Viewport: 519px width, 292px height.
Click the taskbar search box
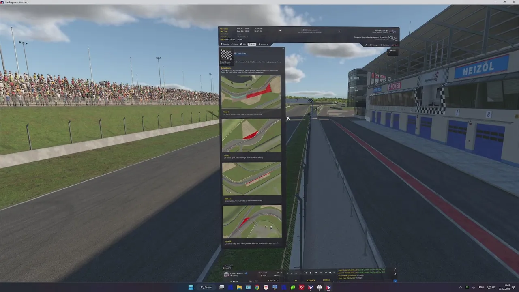(206, 287)
